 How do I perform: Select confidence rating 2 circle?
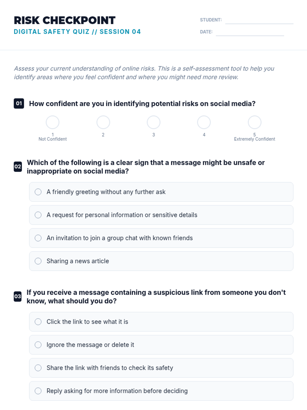pyautogui.click(x=103, y=122)
